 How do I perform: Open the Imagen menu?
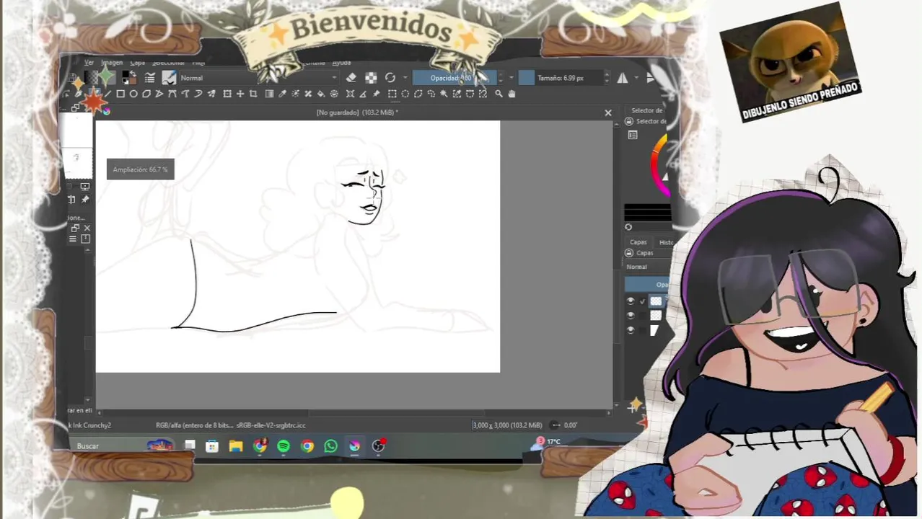112,63
